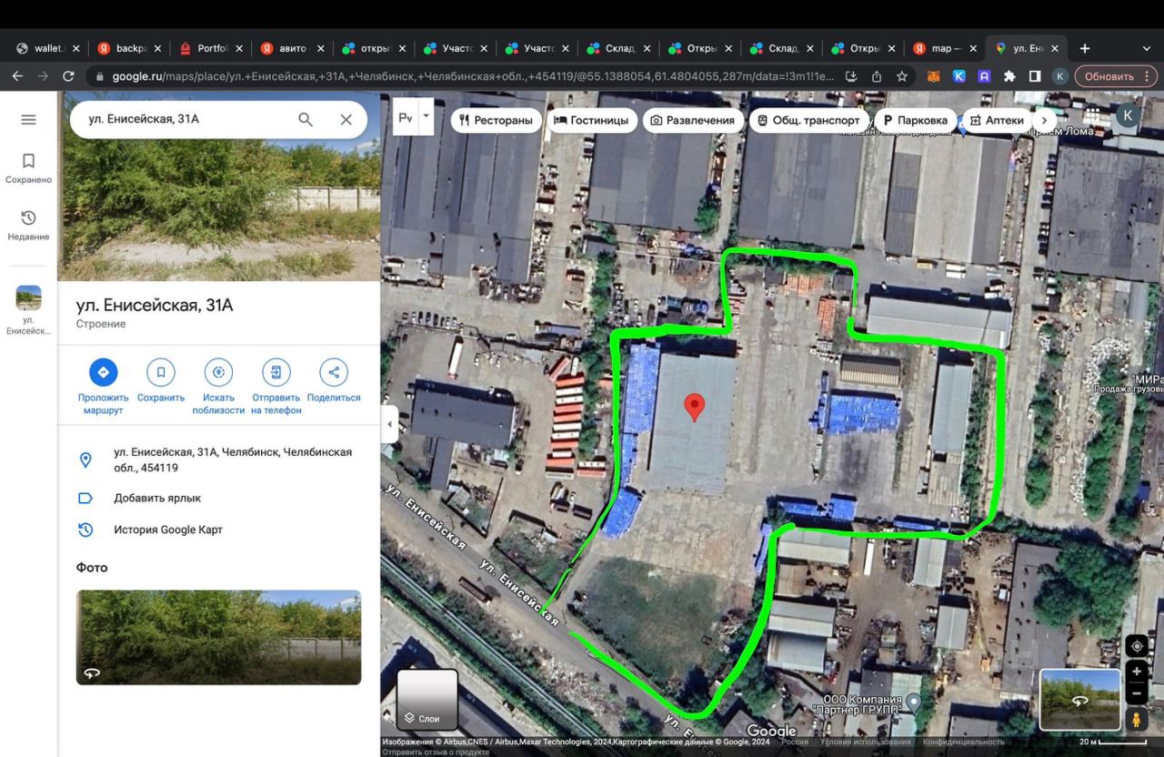1164x757 pixels.
Task: Open the MetaMask fox extension
Action: click(934, 76)
